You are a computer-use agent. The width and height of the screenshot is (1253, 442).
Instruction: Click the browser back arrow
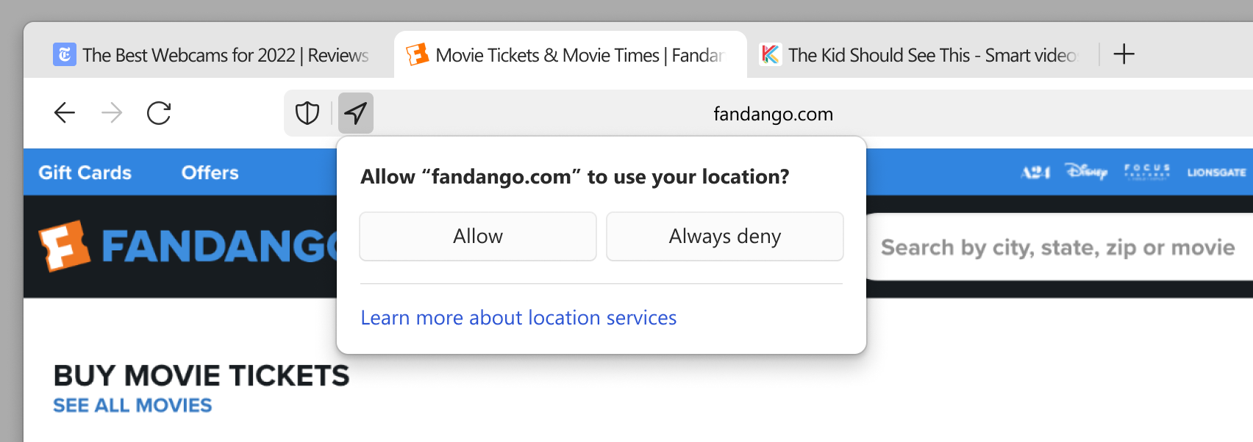pos(65,113)
